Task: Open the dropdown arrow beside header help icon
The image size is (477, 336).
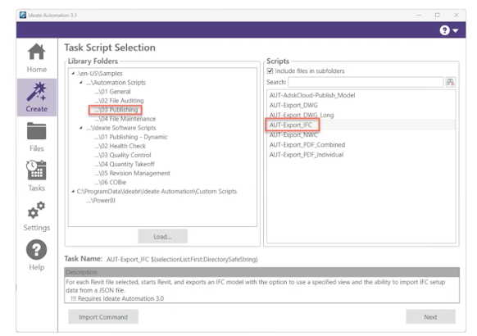Action: pyautogui.click(x=456, y=30)
